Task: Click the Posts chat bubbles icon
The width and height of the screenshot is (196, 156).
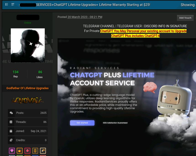Action: [x=11, y=113]
